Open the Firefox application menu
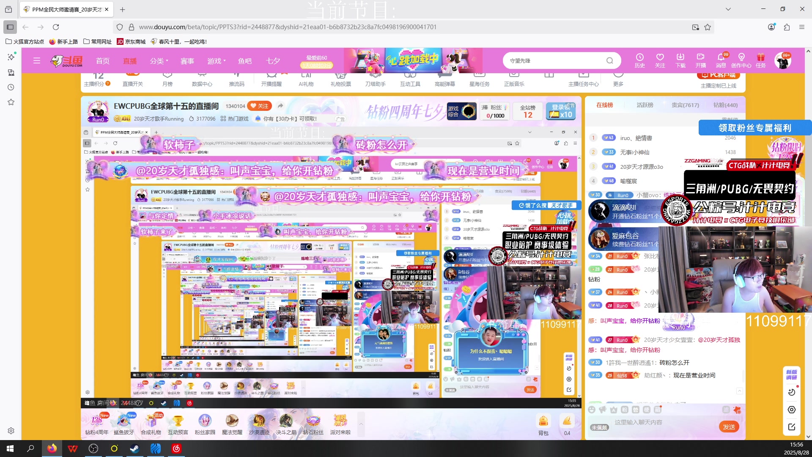The width and height of the screenshot is (812, 457). 802,27
